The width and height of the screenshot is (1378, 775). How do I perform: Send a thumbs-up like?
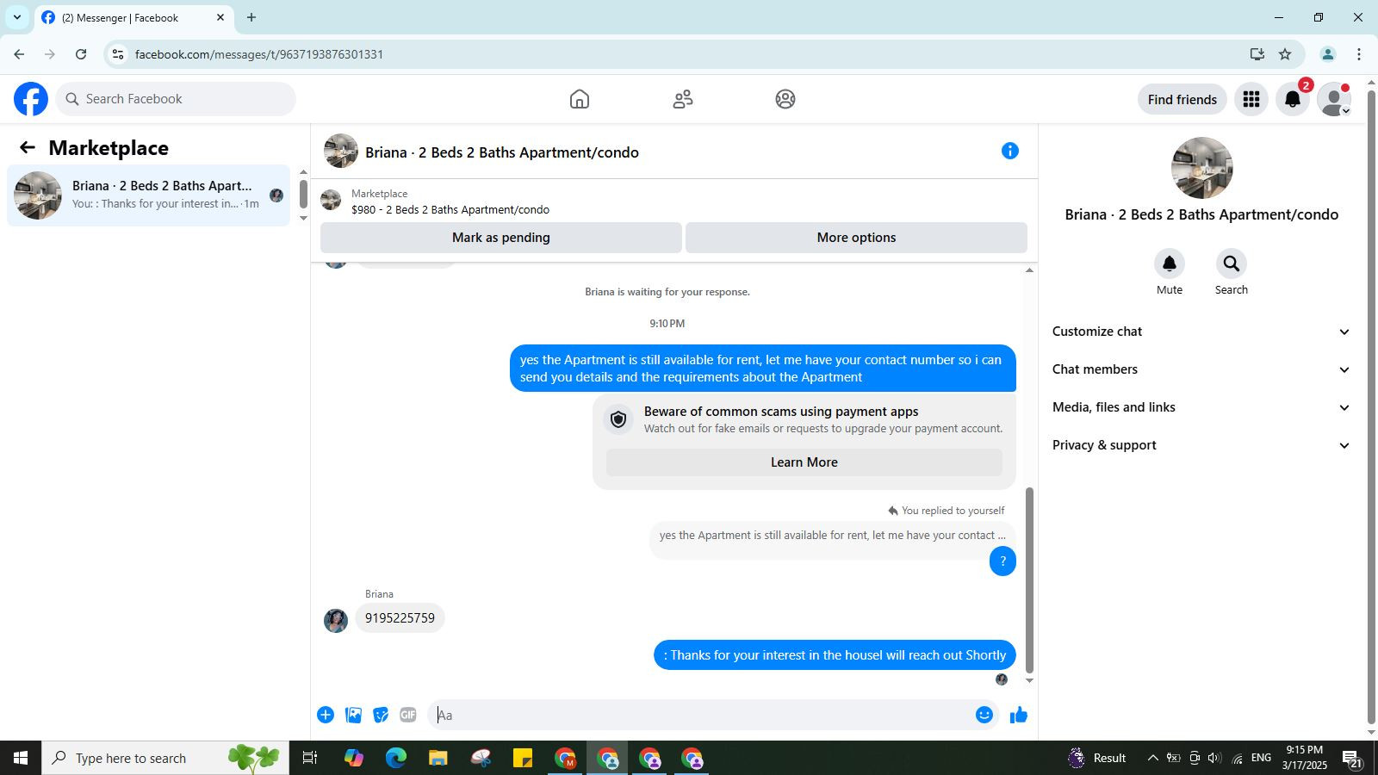coord(1019,715)
